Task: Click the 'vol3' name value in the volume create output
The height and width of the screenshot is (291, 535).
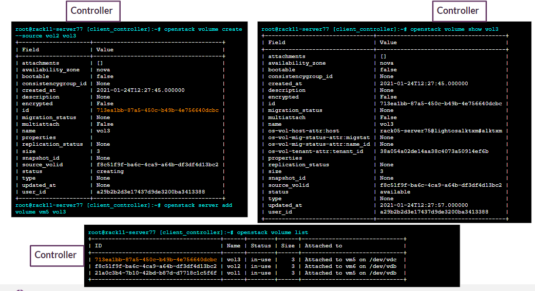Action: [103, 131]
